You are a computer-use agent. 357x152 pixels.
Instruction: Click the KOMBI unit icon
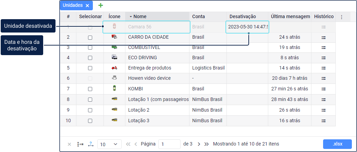[x=114, y=88]
